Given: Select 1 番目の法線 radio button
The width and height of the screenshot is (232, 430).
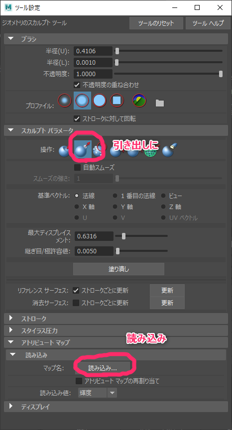Looking at the screenshot, I should pos(115,196).
